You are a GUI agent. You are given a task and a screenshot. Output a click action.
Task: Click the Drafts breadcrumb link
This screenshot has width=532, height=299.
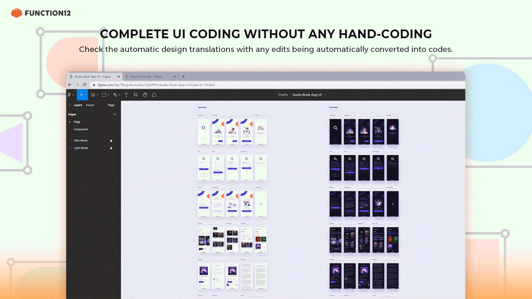point(283,95)
